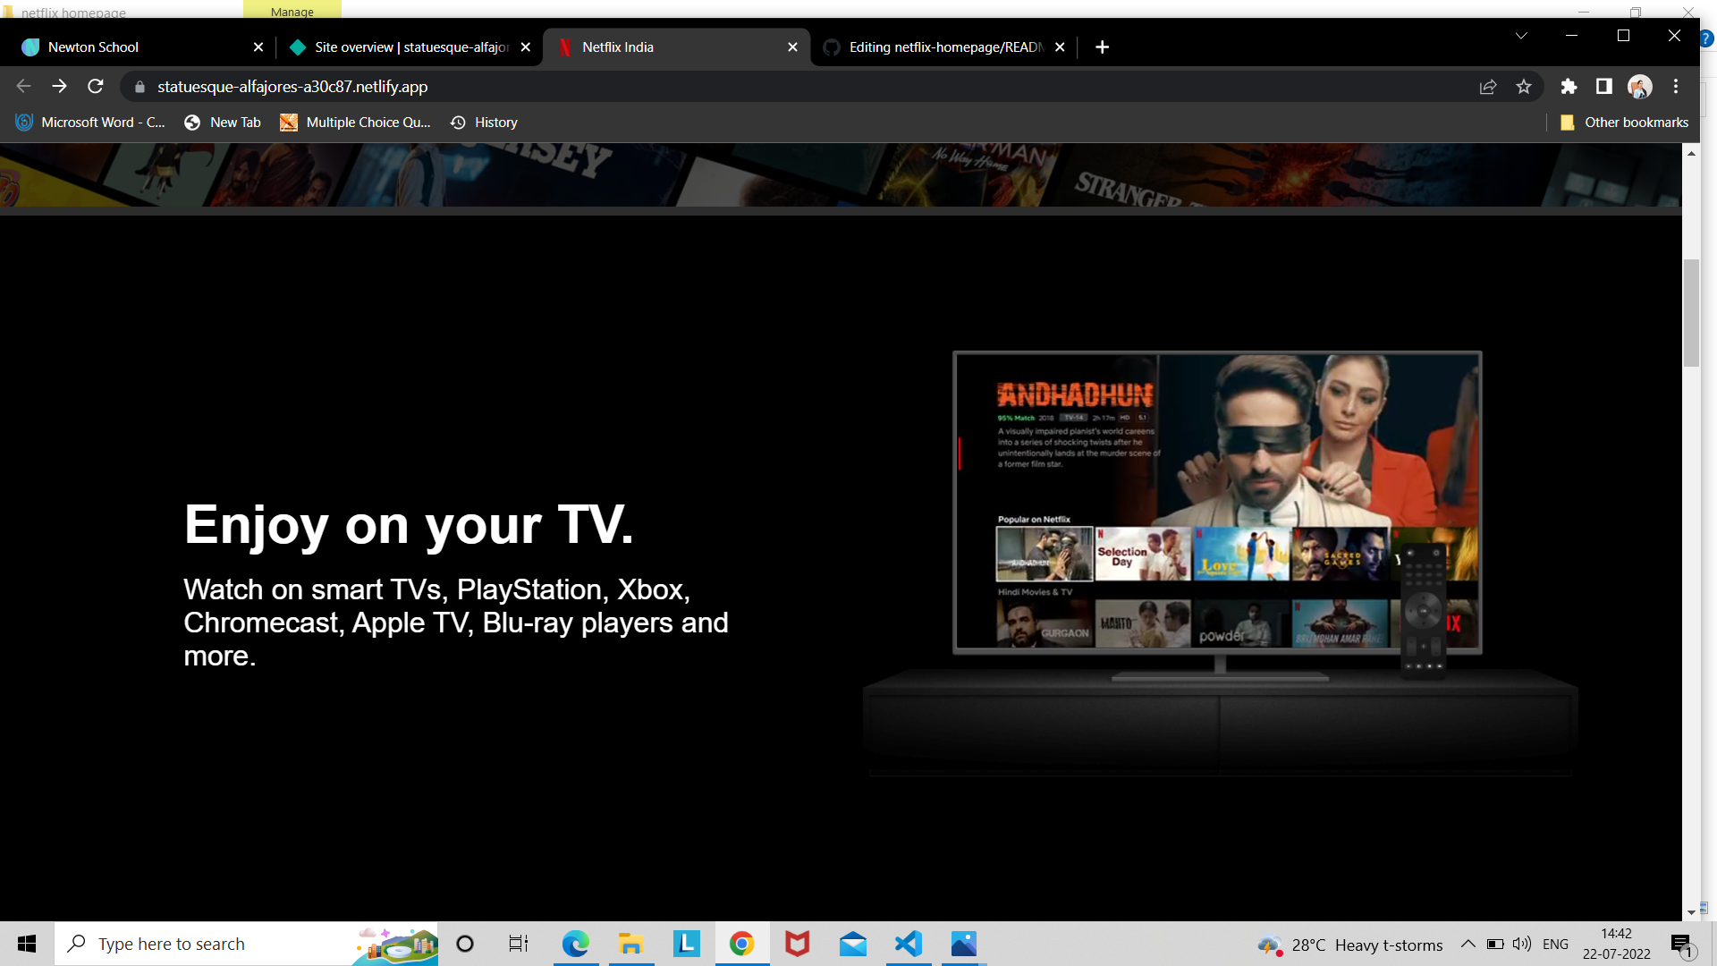This screenshot has height=966, width=1717.
Task: Expand the tab search dropdown arrow
Action: coord(1521,36)
